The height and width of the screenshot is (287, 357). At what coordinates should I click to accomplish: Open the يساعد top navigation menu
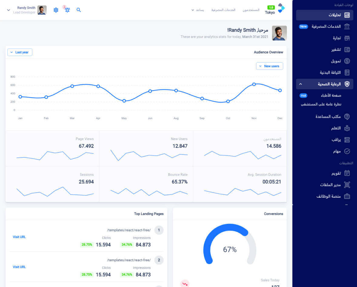(x=198, y=10)
